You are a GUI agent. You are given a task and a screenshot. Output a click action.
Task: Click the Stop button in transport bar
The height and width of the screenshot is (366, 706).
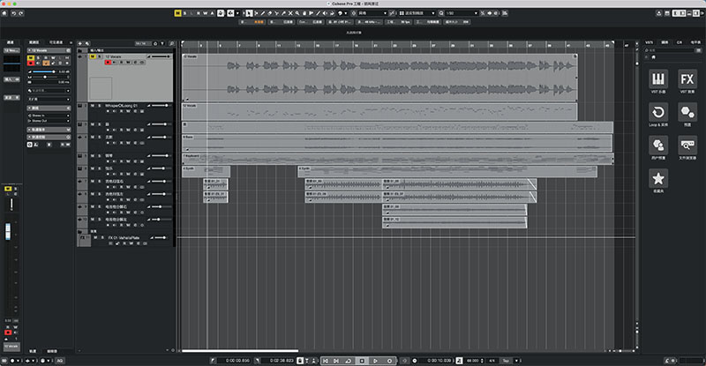click(x=362, y=361)
